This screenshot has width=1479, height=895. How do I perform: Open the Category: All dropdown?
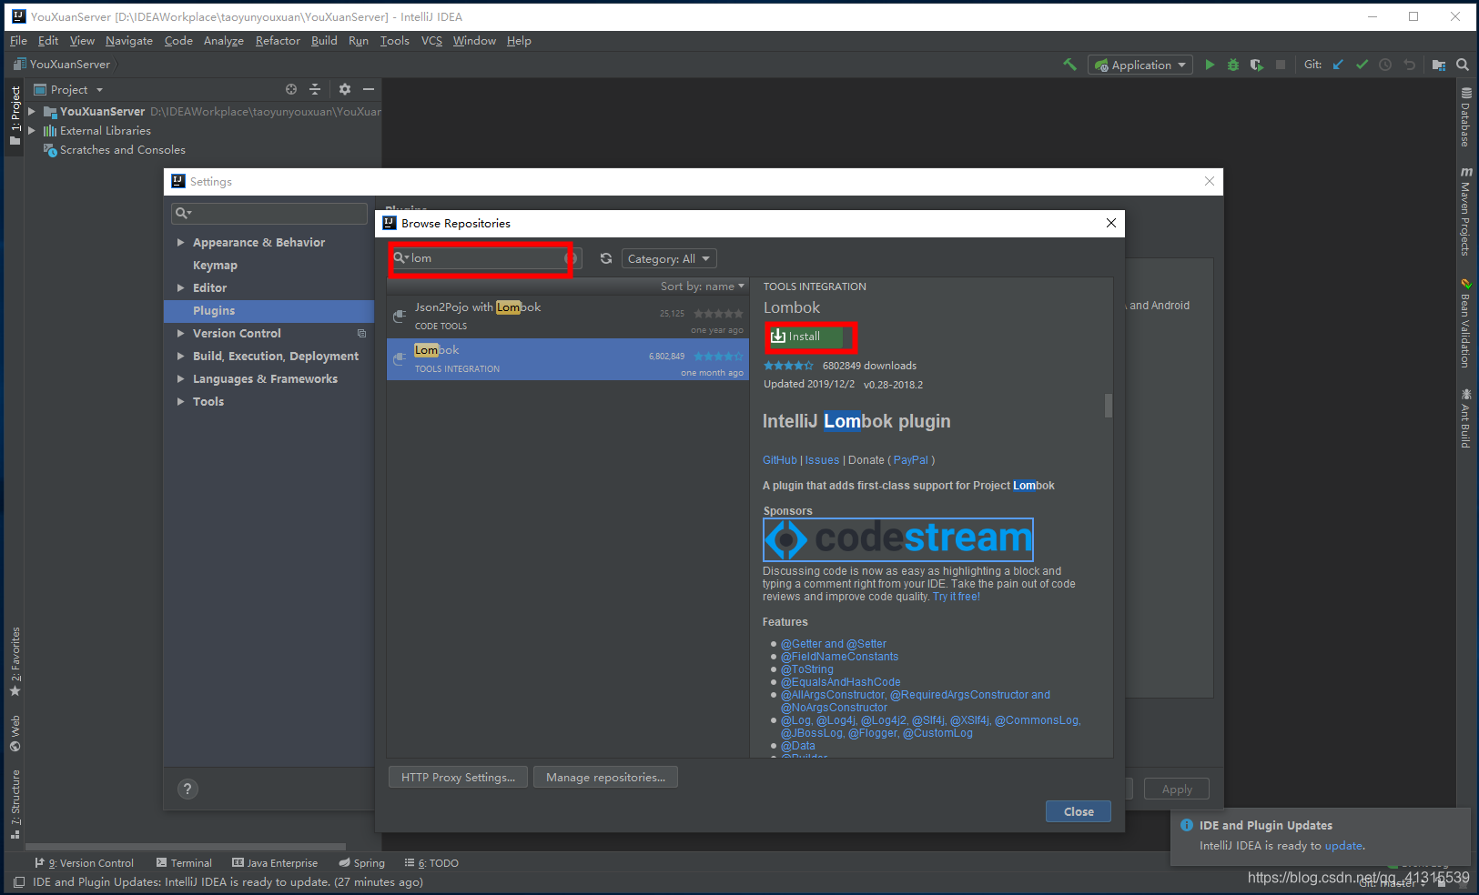pyautogui.click(x=669, y=259)
